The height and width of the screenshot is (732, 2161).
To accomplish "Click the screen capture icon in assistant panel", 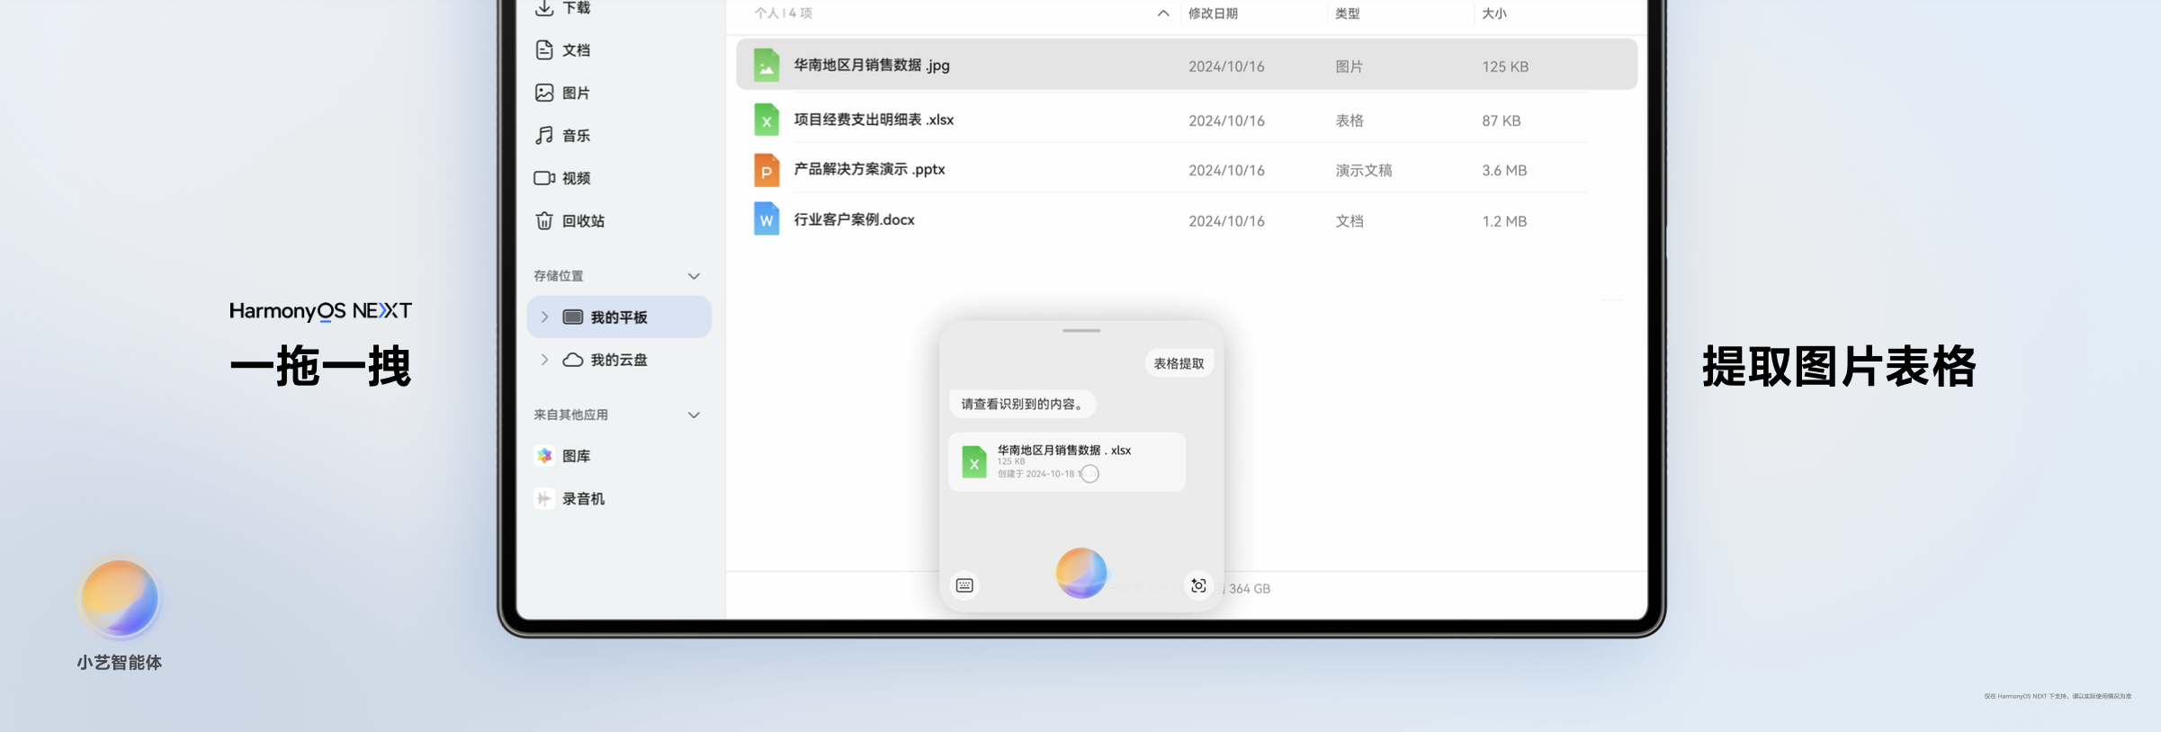I will coord(1198,585).
